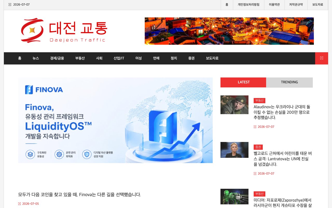Open 이용약관 link
This screenshot has width=332, height=208.
[x=274, y=5]
